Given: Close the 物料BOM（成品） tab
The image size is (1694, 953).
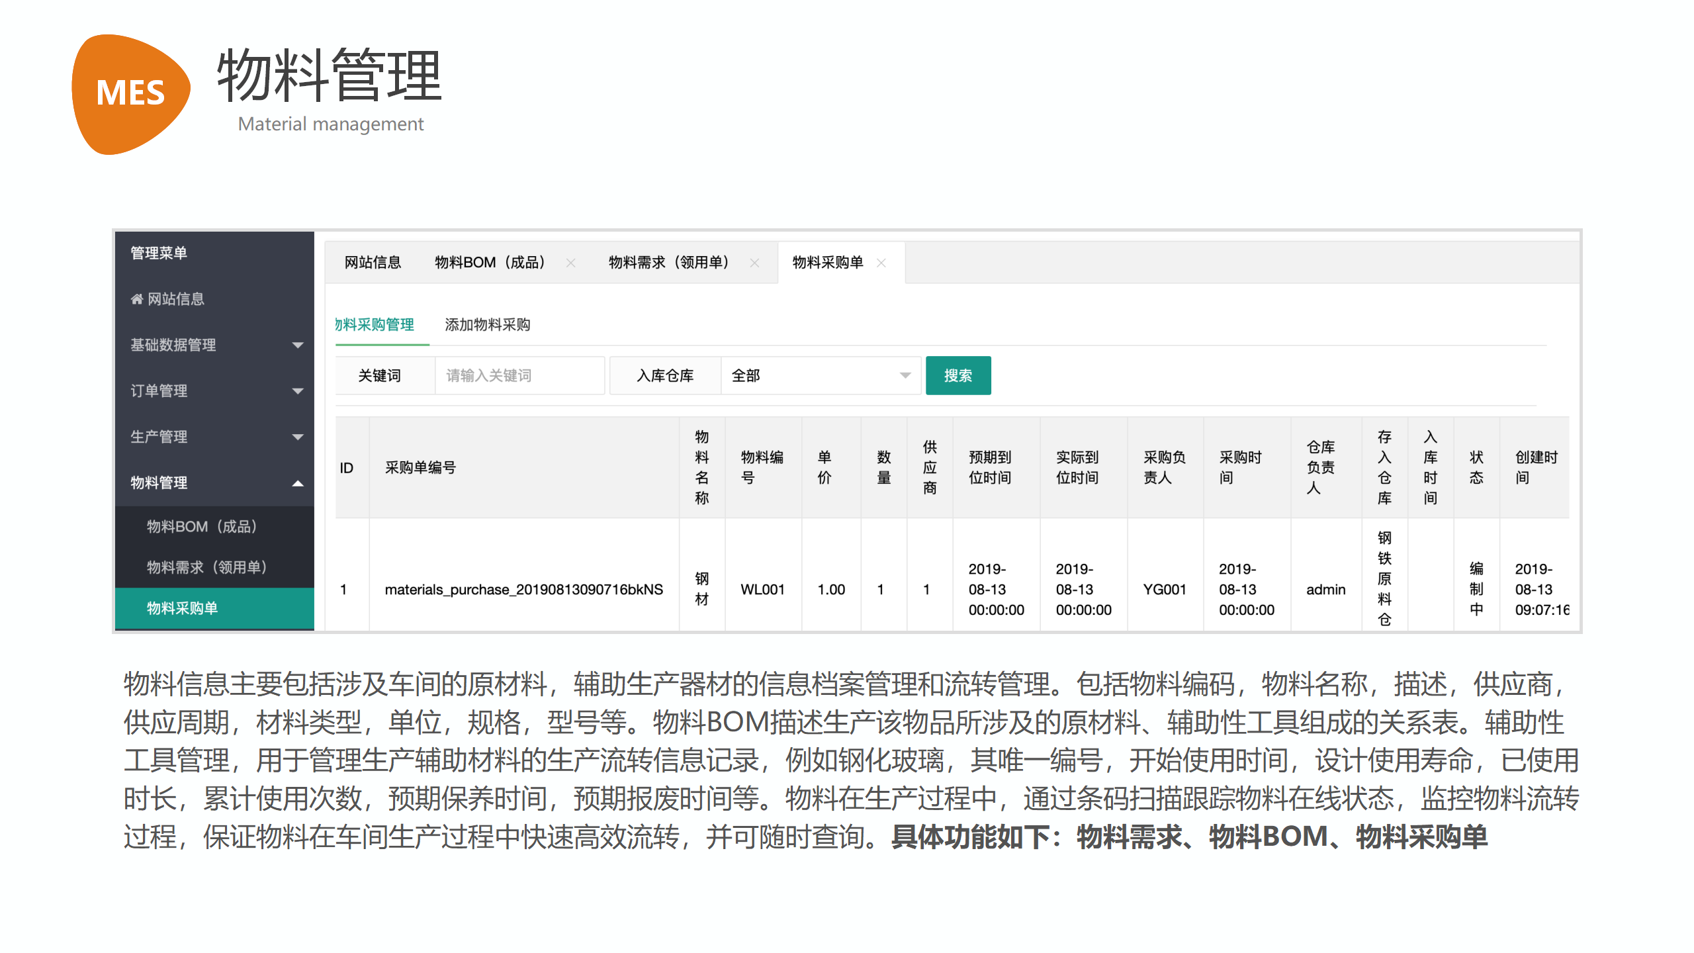Looking at the screenshot, I should (570, 263).
